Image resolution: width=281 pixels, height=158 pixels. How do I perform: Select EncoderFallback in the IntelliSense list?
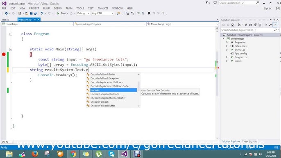[99, 102]
